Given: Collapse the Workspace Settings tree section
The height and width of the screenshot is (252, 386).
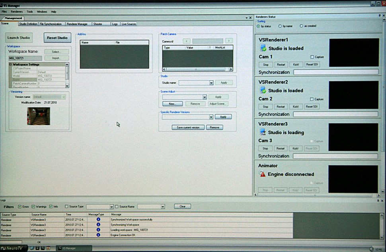Looking at the screenshot, I should pos(10,64).
